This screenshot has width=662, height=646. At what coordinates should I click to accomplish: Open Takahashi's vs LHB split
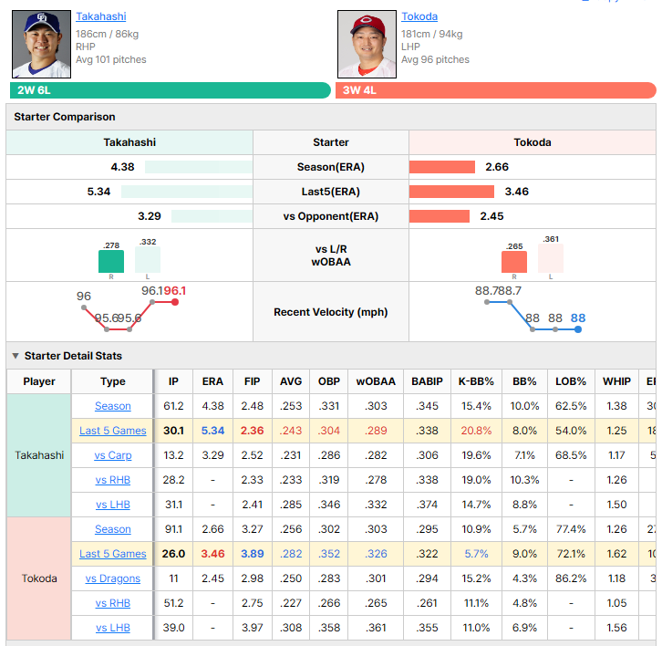coord(113,505)
